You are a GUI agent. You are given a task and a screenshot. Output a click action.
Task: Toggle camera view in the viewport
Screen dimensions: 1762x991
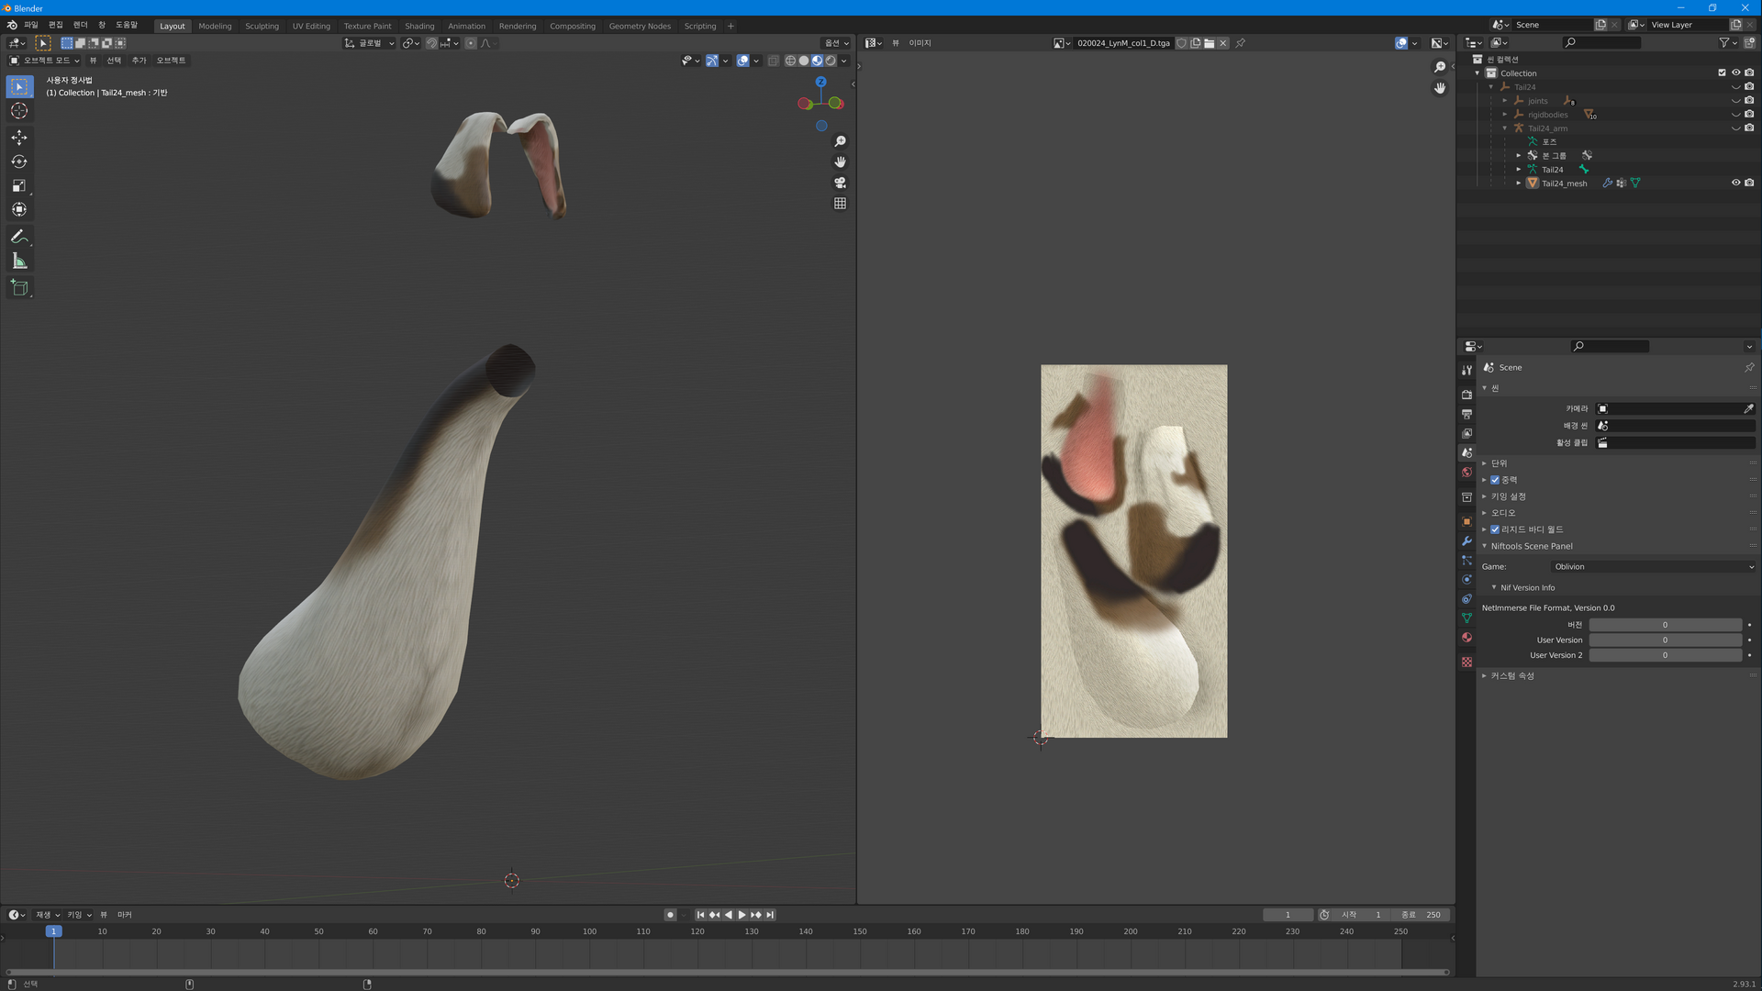click(x=840, y=183)
